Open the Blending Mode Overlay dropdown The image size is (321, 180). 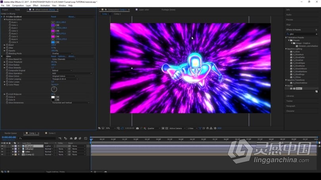point(62,53)
